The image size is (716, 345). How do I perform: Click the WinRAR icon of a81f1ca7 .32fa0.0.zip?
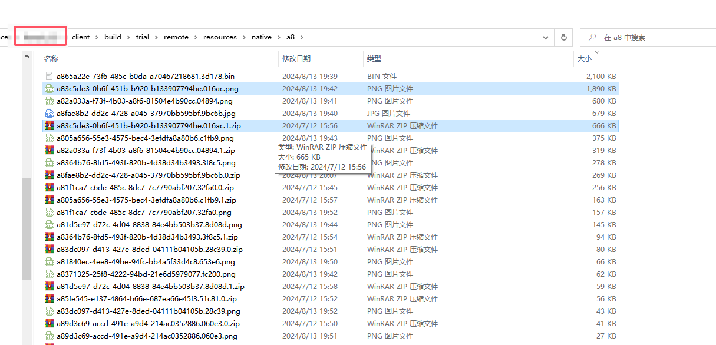50,187
